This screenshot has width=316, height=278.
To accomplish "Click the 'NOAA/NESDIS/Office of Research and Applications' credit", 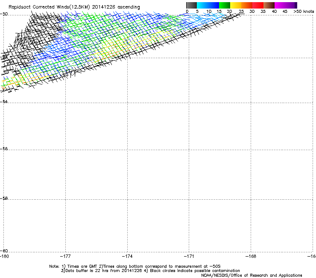I will point(252,275).
